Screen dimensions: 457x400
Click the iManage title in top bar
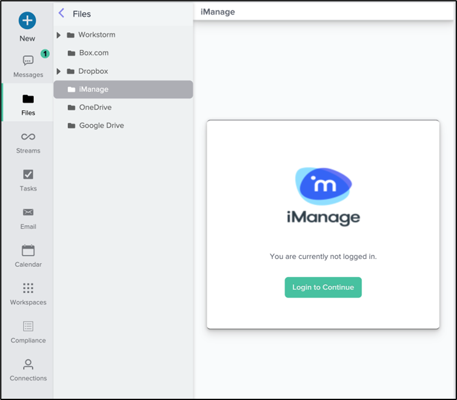218,12
